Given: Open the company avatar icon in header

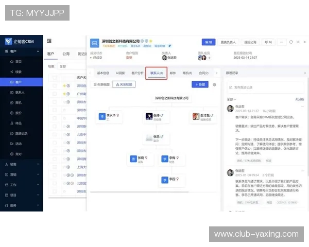Looking at the screenshot, I should click(95, 43).
